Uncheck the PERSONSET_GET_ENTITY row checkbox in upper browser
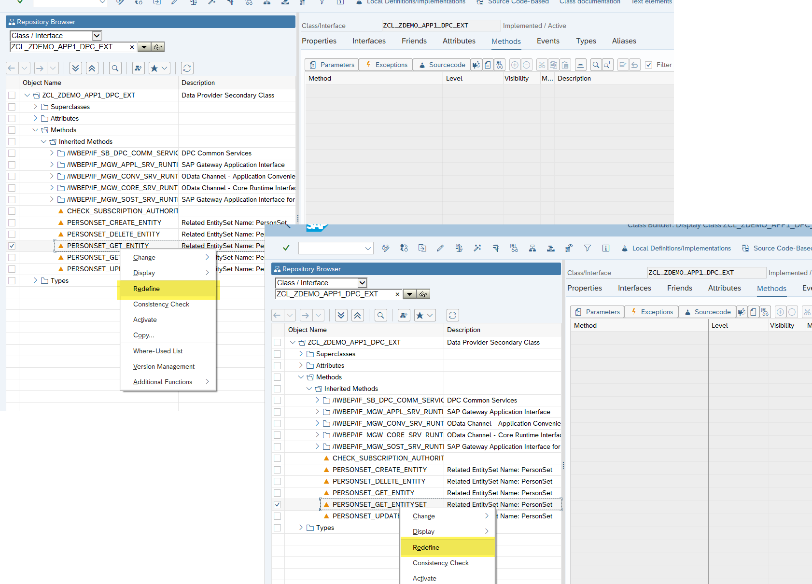The width and height of the screenshot is (812, 584). click(12, 246)
